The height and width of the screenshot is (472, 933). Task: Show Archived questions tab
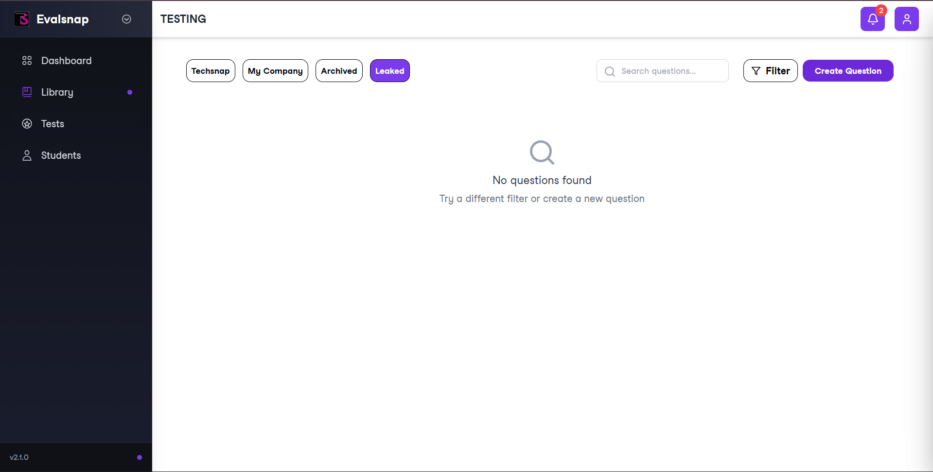tap(339, 71)
